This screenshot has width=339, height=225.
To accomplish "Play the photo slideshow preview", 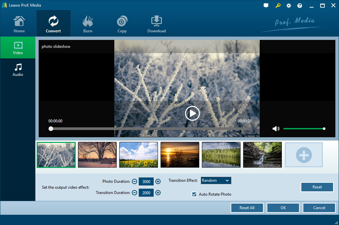I will [x=192, y=113].
